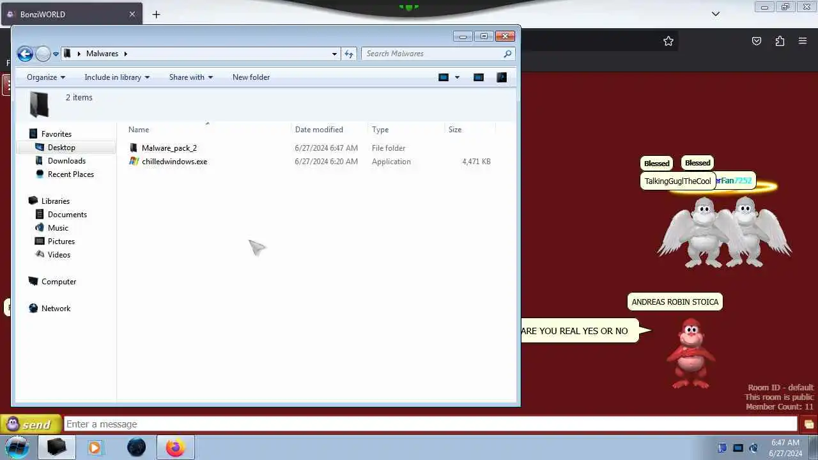Close the BonziWORLD browser tab

(x=132, y=14)
